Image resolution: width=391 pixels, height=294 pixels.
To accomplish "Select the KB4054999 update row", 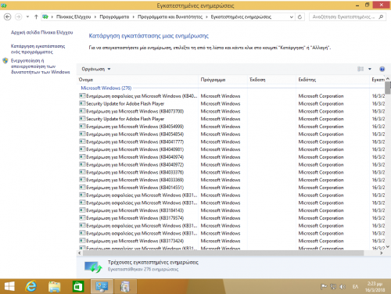I will point(231,127).
